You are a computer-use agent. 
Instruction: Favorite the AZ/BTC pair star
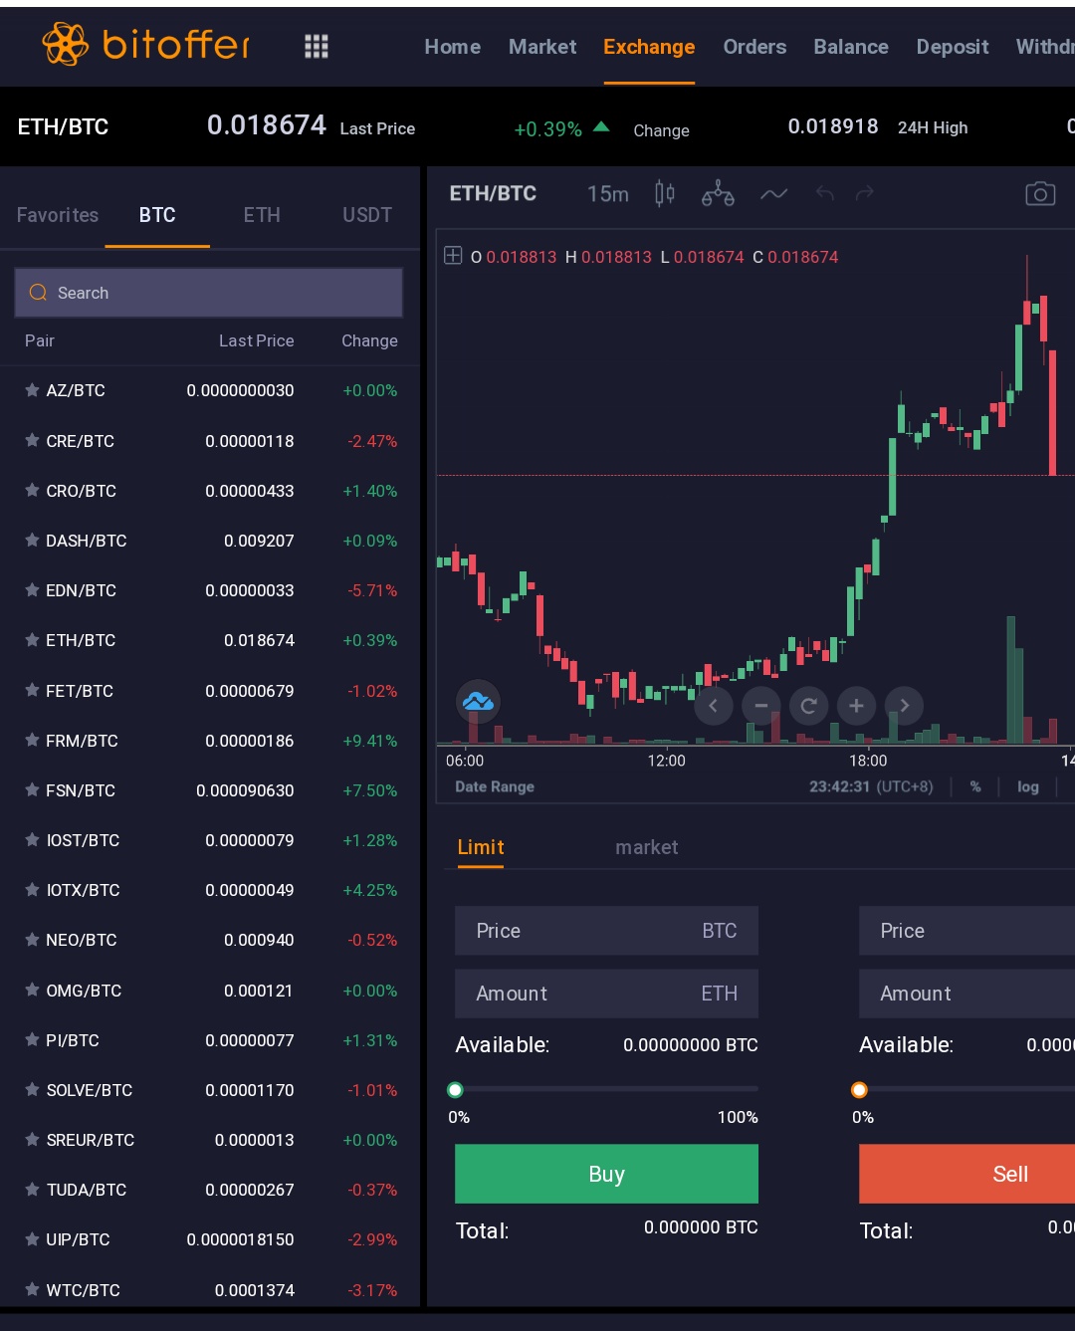coord(32,390)
